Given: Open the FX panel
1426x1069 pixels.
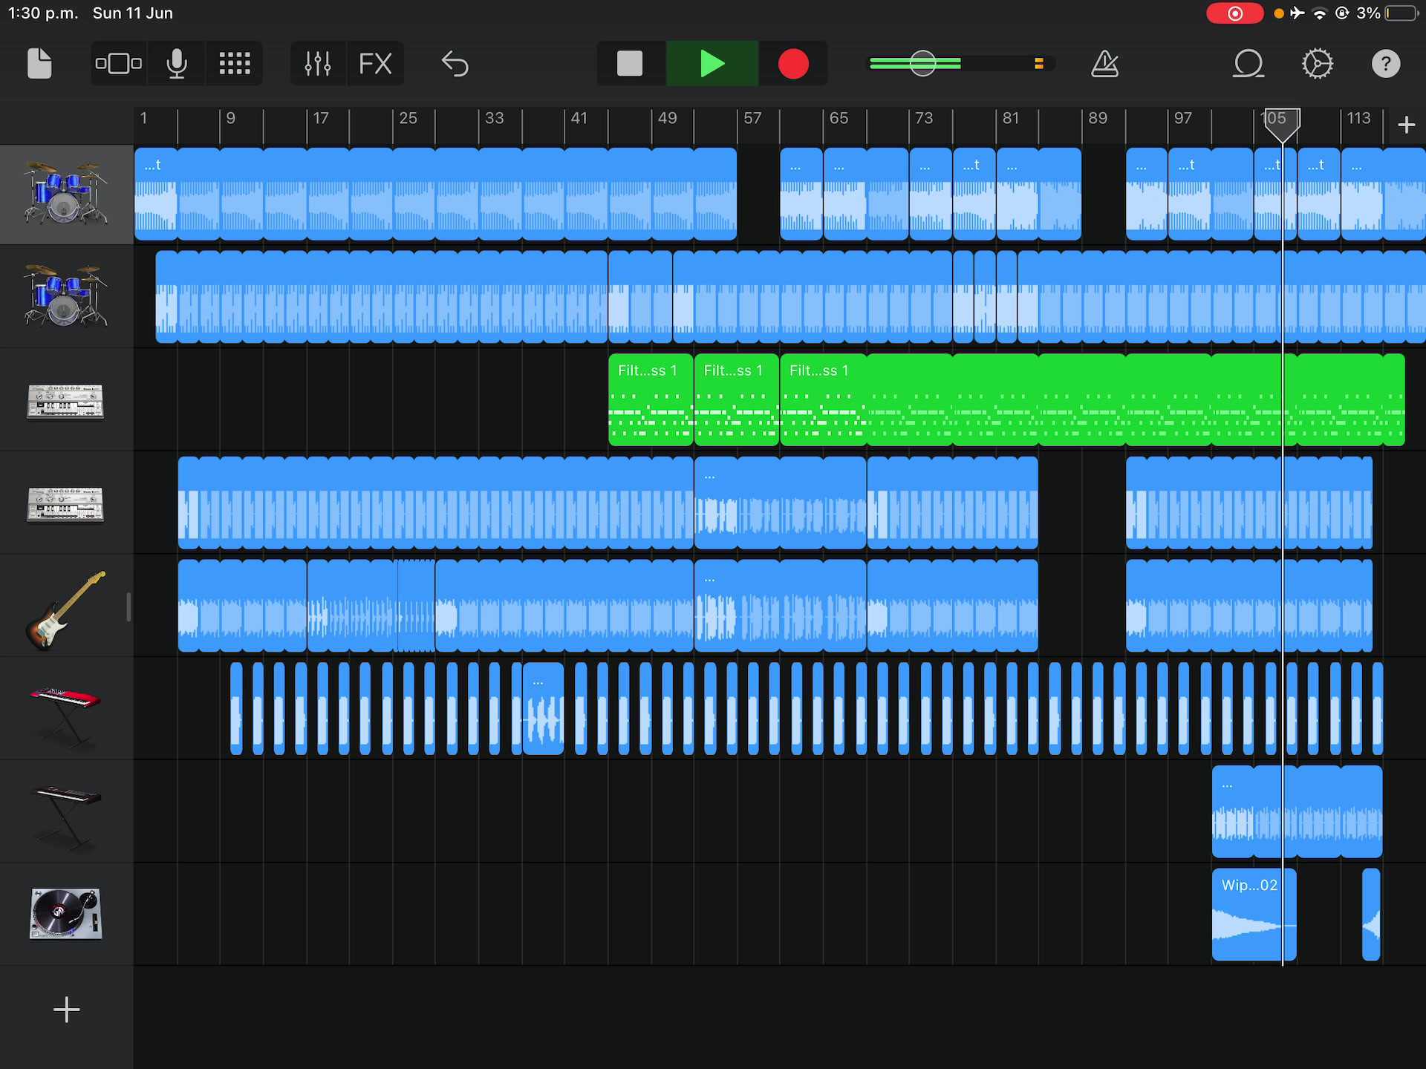Looking at the screenshot, I should tap(375, 64).
